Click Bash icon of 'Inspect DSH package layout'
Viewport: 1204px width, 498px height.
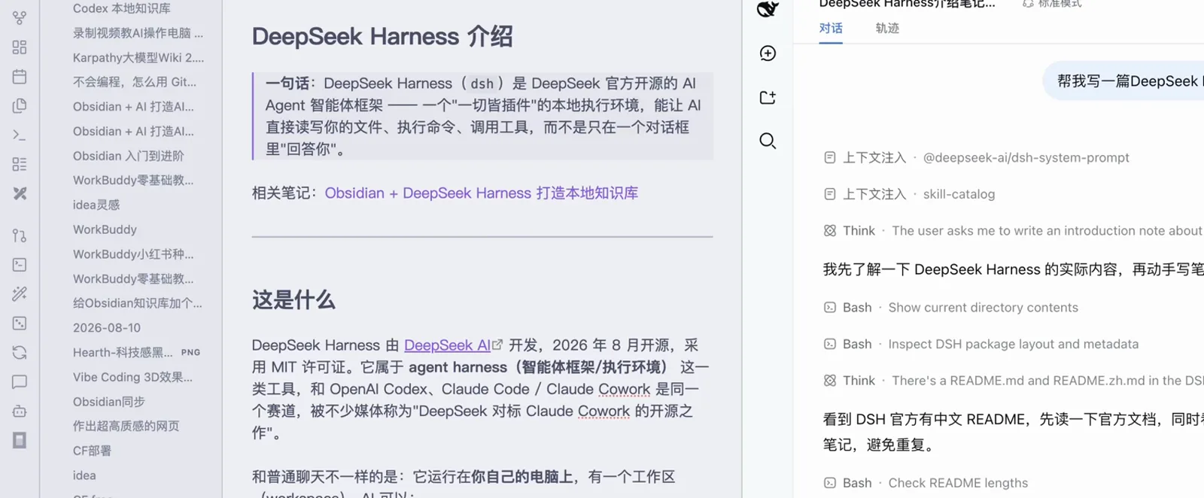click(x=830, y=344)
